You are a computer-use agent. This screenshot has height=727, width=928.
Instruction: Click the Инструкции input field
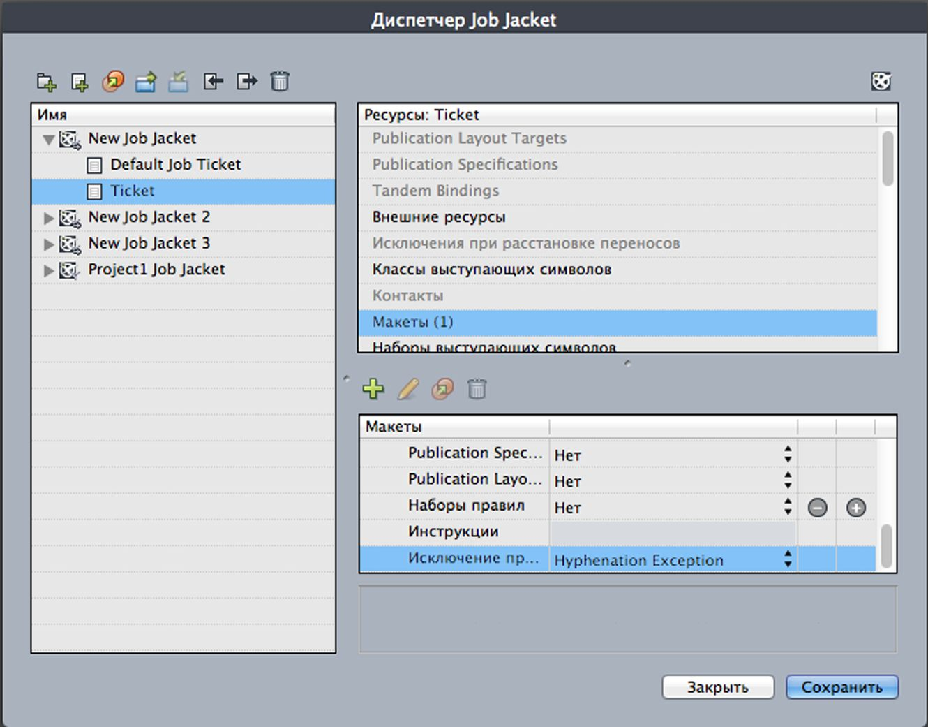pos(673,534)
